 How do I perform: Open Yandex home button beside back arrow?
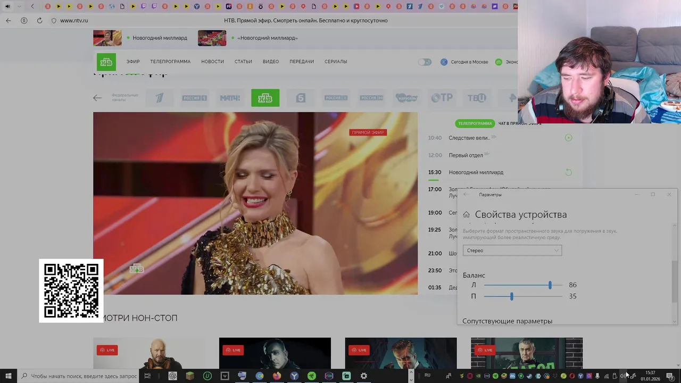pos(24,20)
